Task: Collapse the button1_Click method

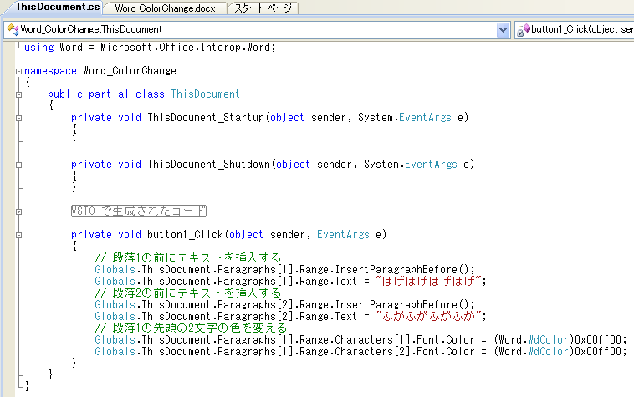Action: click(x=18, y=235)
